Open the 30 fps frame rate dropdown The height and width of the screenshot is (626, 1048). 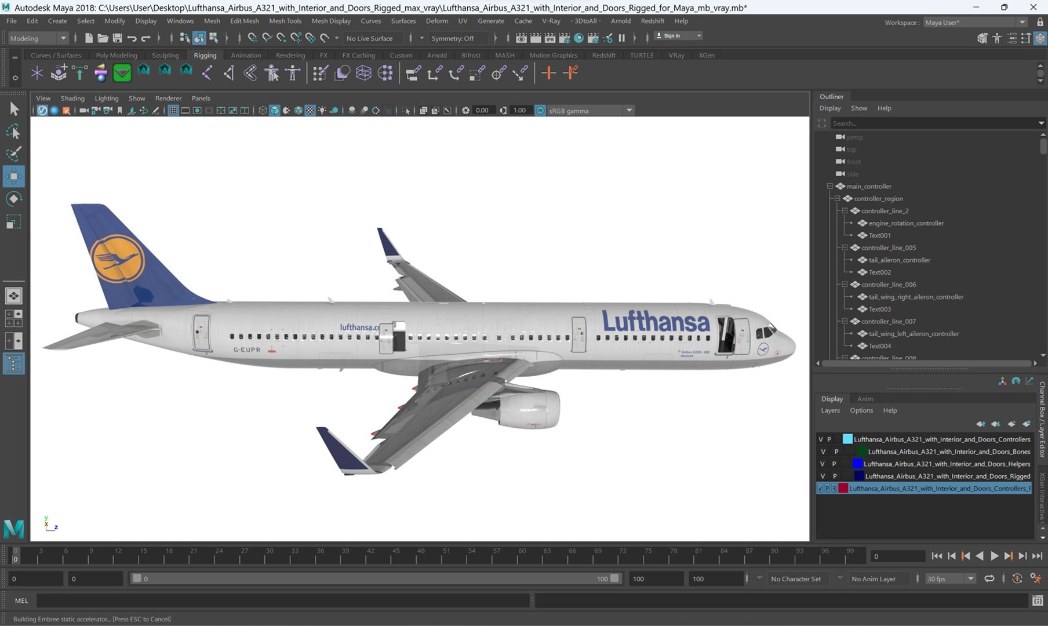pos(950,578)
